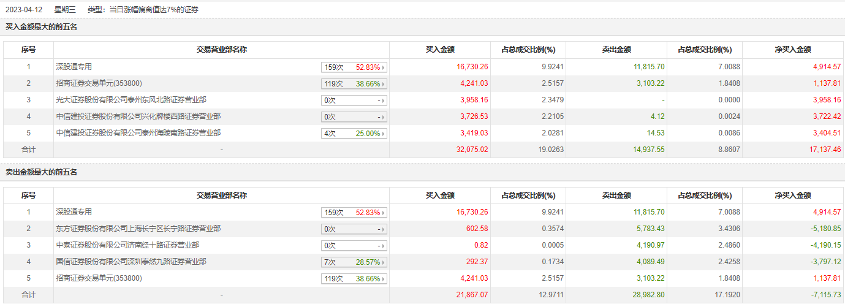Open 国信证券深圳泰然九路证券营业部 link
Screen dimensions: 845x304
[131, 262]
